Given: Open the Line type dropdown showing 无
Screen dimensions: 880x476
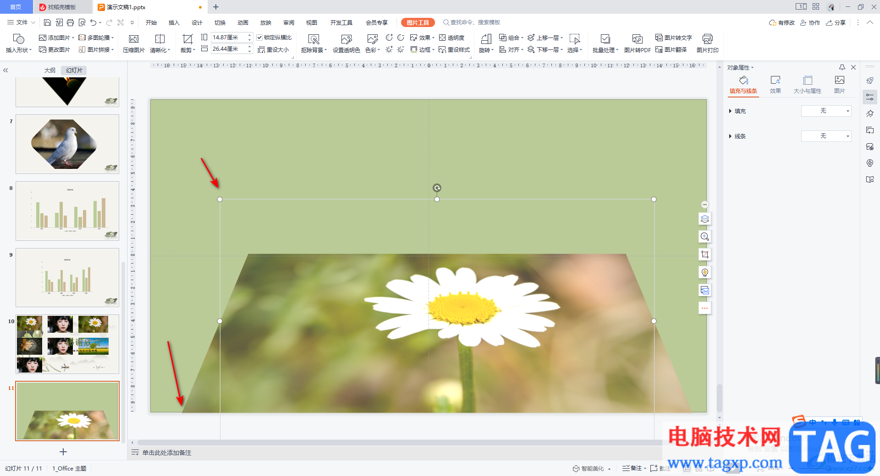Looking at the screenshot, I should pos(826,136).
